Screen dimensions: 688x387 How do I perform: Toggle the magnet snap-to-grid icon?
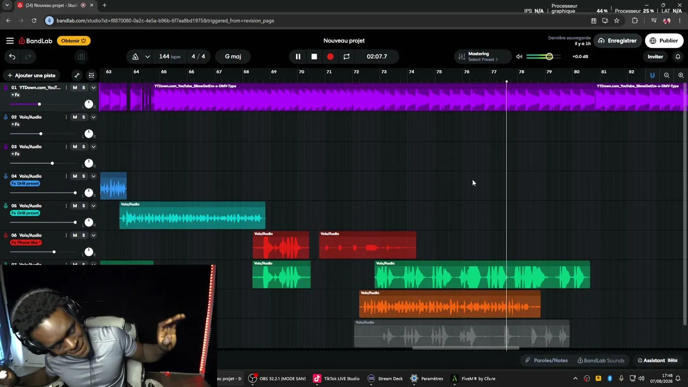653,75
